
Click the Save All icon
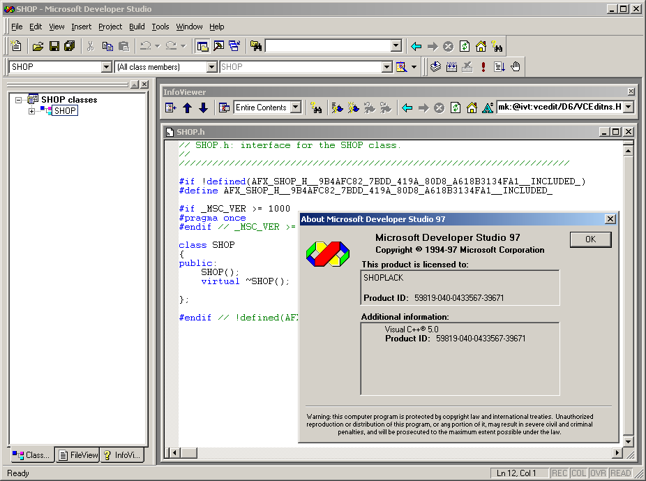pyautogui.click(x=70, y=46)
